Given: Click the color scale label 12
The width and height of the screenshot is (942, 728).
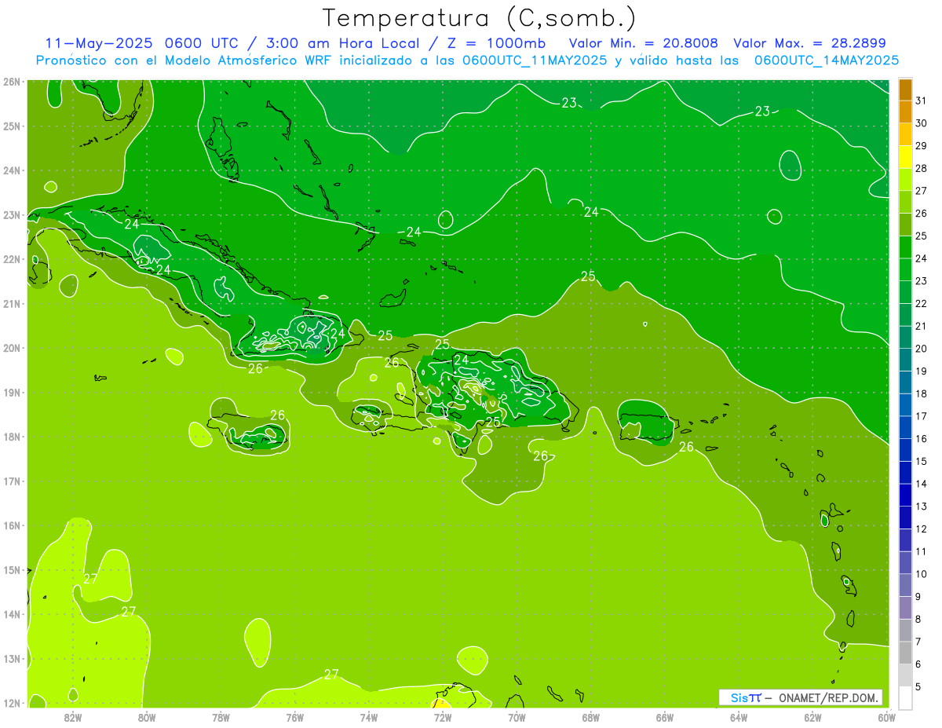Looking at the screenshot, I should [921, 529].
